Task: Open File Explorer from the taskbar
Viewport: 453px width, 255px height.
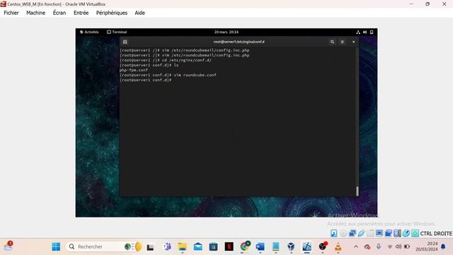Action: [183, 246]
